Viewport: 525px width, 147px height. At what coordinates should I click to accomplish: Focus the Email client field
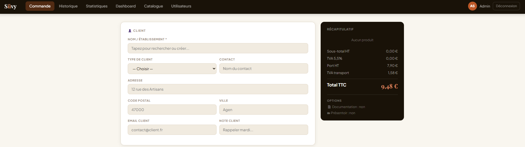pos(172,130)
